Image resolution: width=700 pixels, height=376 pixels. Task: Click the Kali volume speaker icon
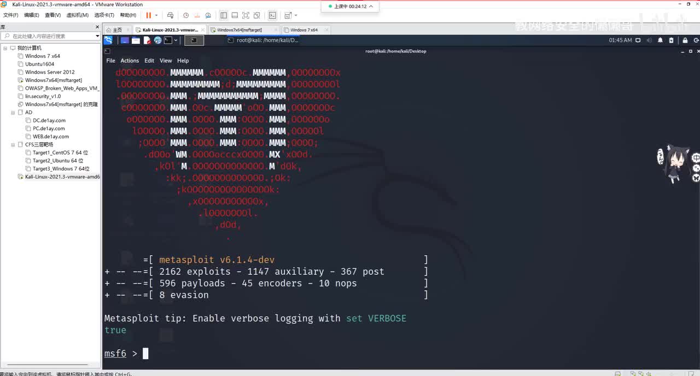click(x=649, y=40)
